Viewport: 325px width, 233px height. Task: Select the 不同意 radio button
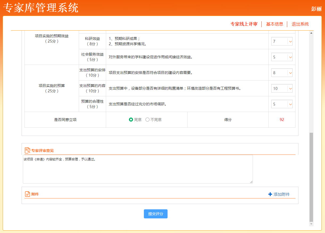[x=147, y=120]
